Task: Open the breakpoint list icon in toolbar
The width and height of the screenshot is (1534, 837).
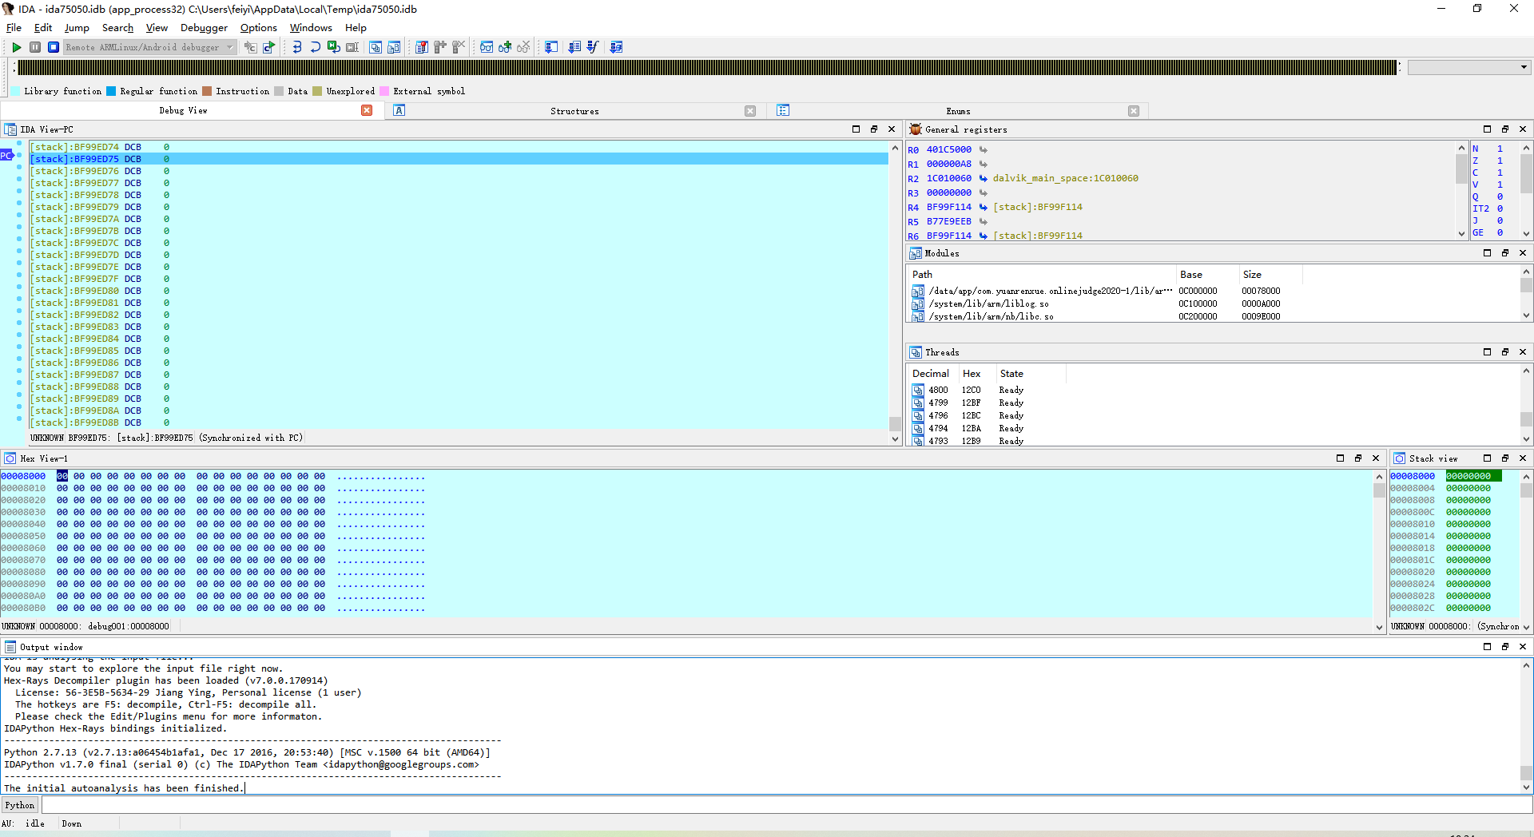Action: pos(422,47)
